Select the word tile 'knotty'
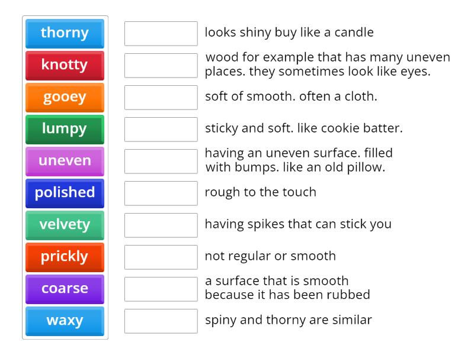This screenshot has width=474, height=355. pyautogui.click(x=65, y=66)
